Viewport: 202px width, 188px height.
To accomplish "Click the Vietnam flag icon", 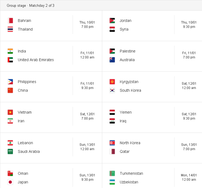I will tap(10, 112).
